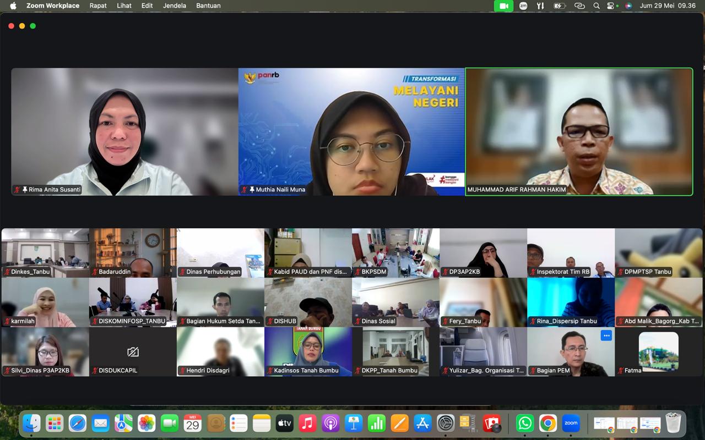Viewport: 705px width, 440px height.
Task: Click the battery status icon in menu bar
Action: point(560,6)
